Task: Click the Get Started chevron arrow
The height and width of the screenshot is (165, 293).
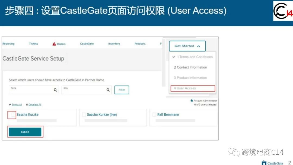Action: coord(199,46)
